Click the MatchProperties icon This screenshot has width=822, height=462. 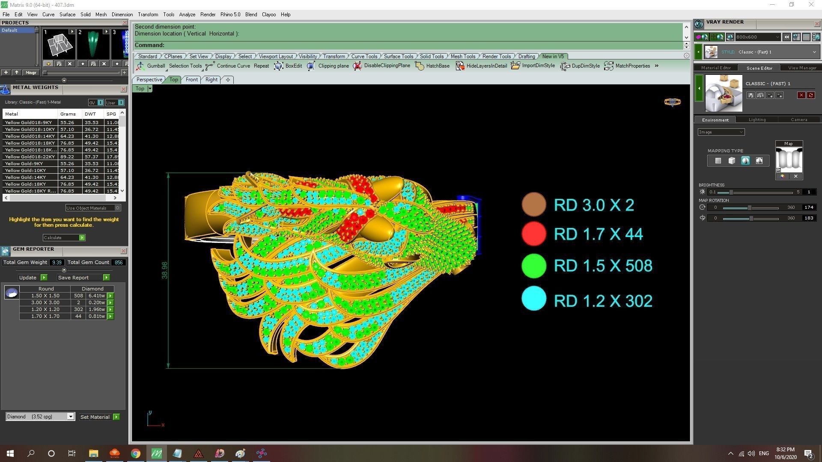coord(608,66)
